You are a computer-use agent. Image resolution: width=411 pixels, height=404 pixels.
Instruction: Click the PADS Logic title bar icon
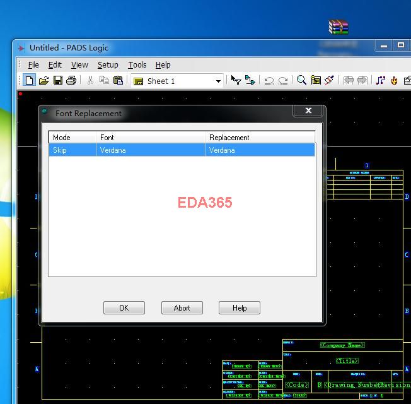tap(21, 48)
